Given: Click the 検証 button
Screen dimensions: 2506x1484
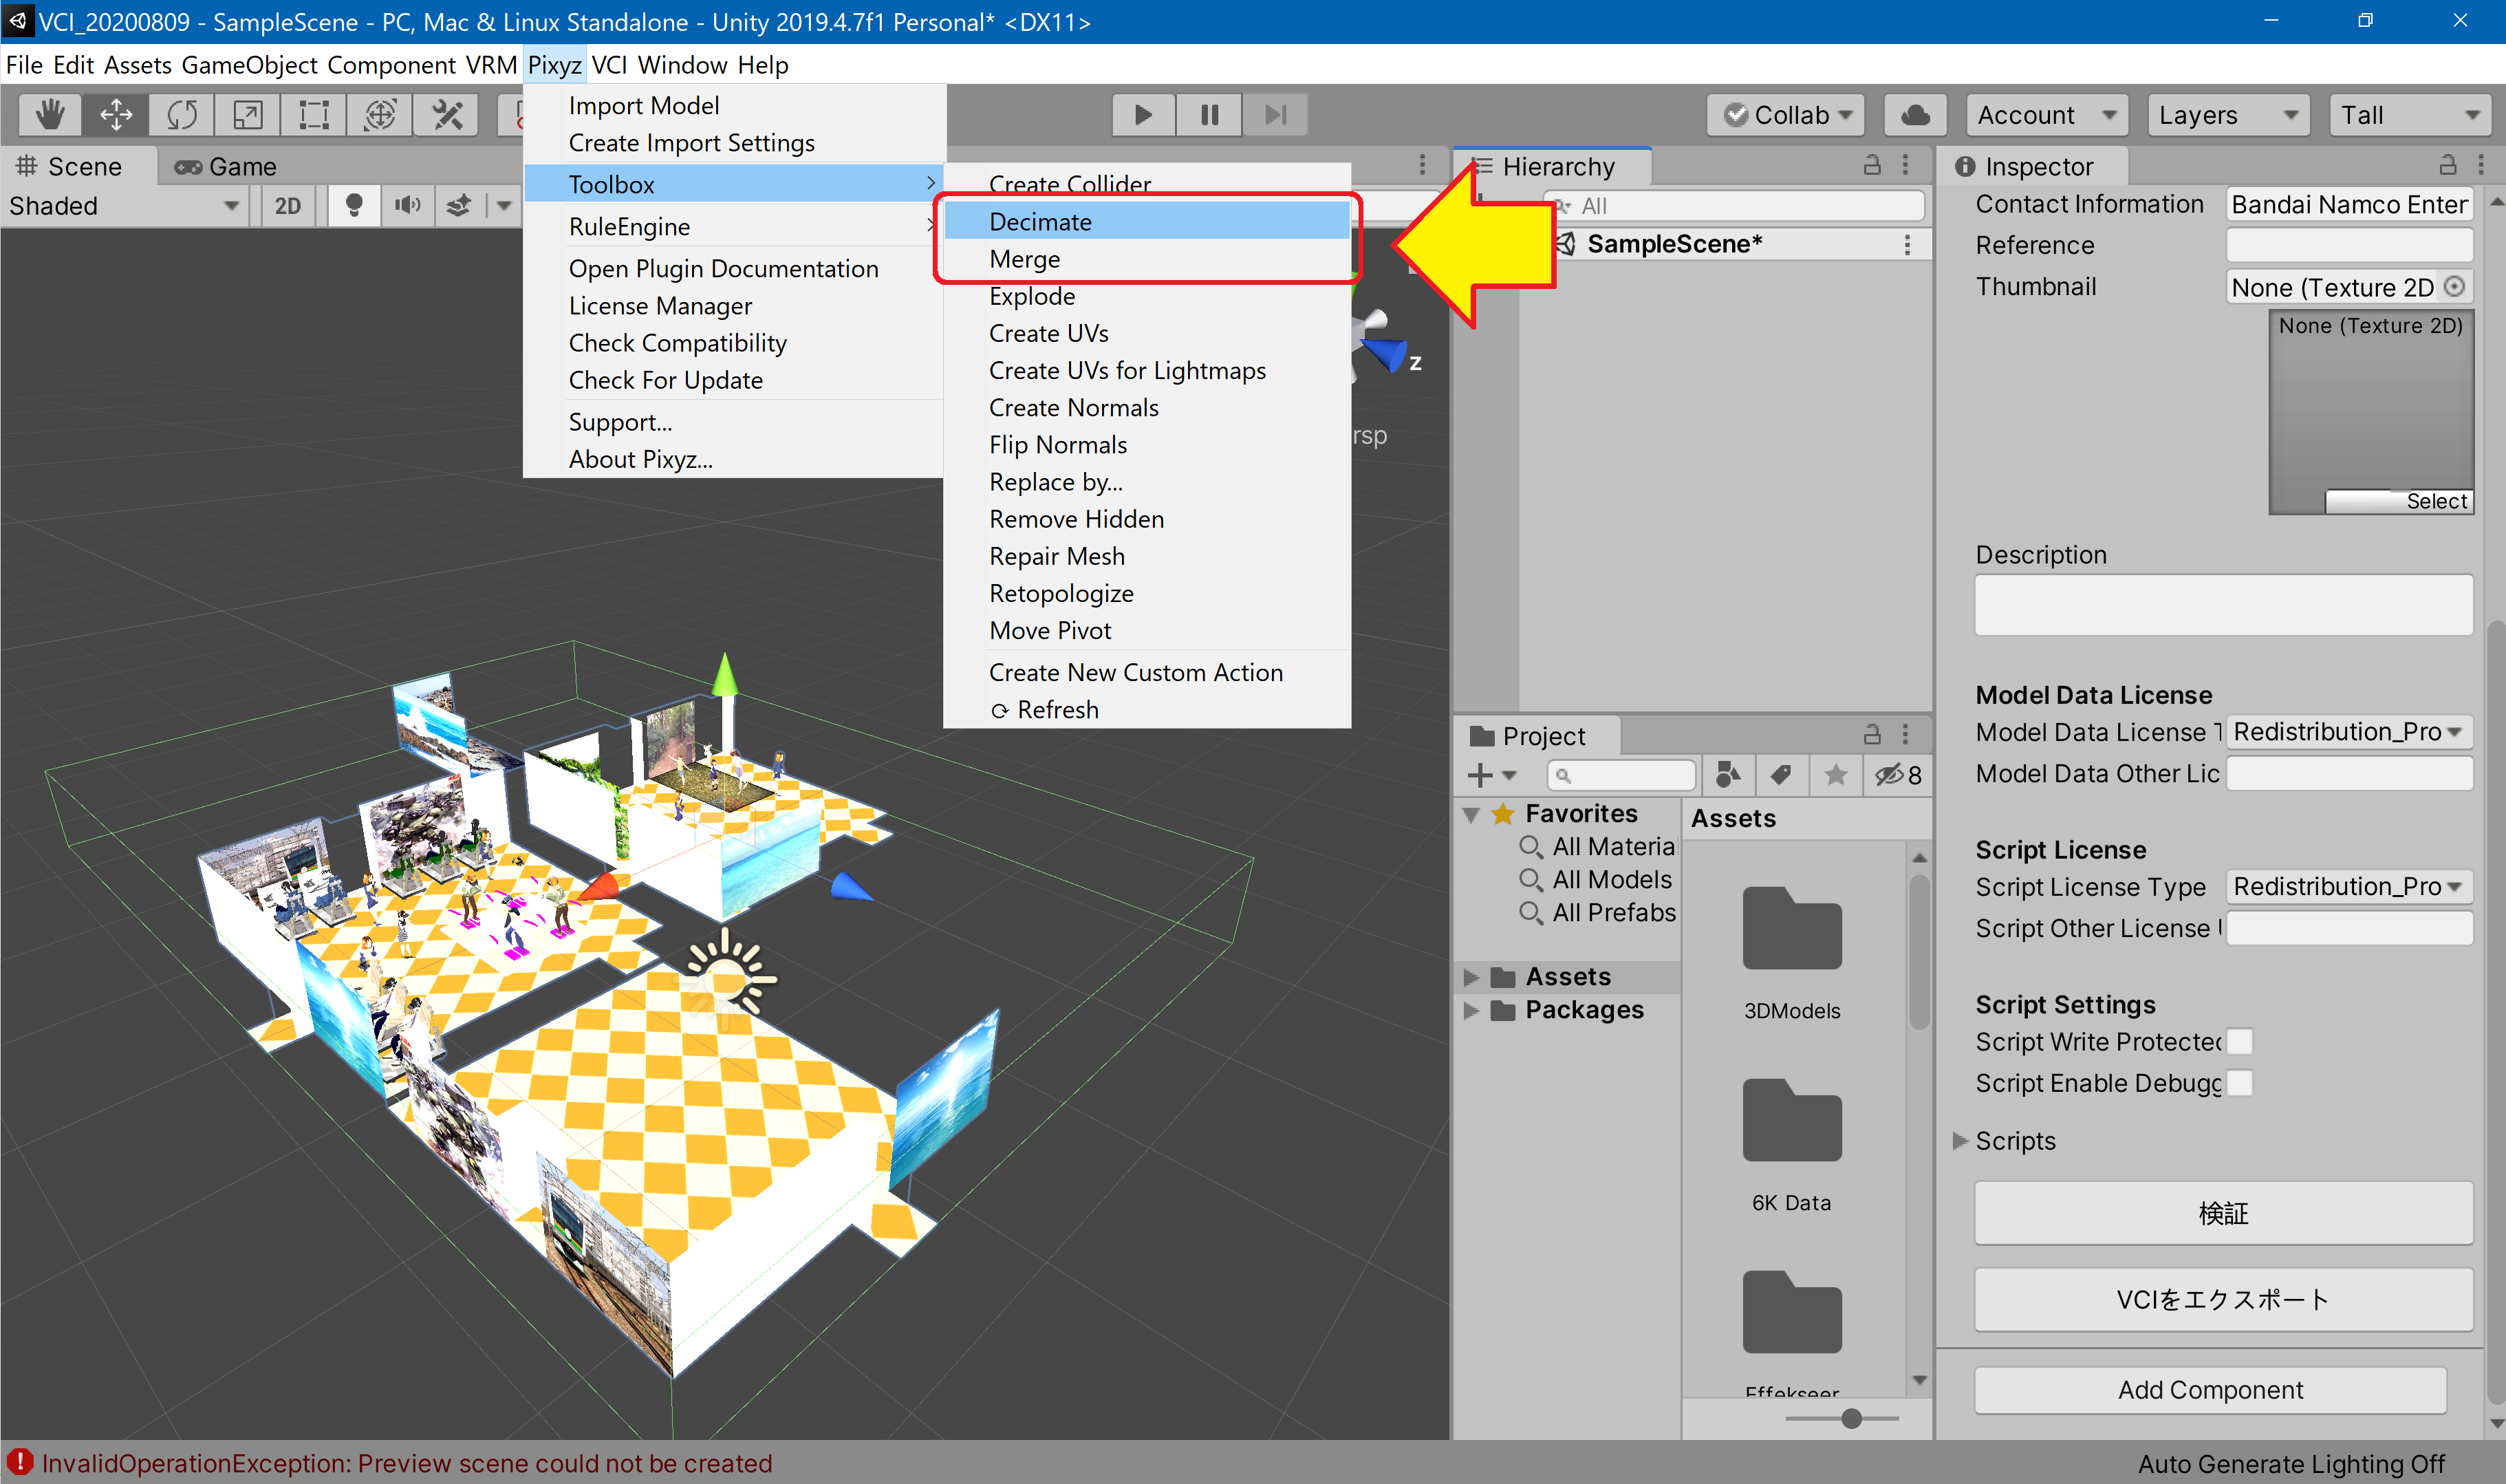Looking at the screenshot, I should (x=2223, y=1213).
